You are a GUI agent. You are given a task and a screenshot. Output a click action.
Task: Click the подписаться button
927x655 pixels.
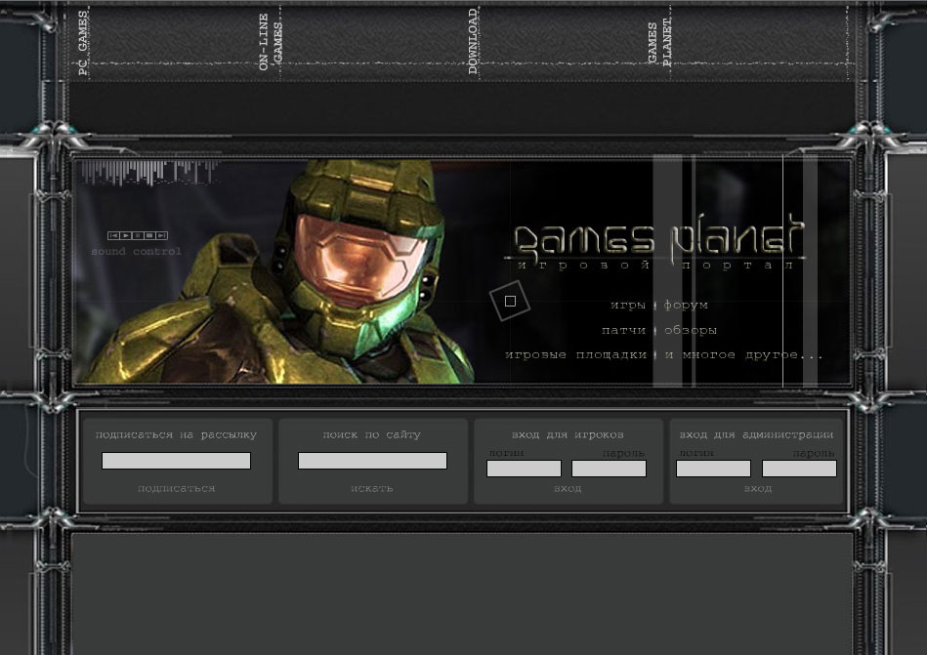coord(176,488)
